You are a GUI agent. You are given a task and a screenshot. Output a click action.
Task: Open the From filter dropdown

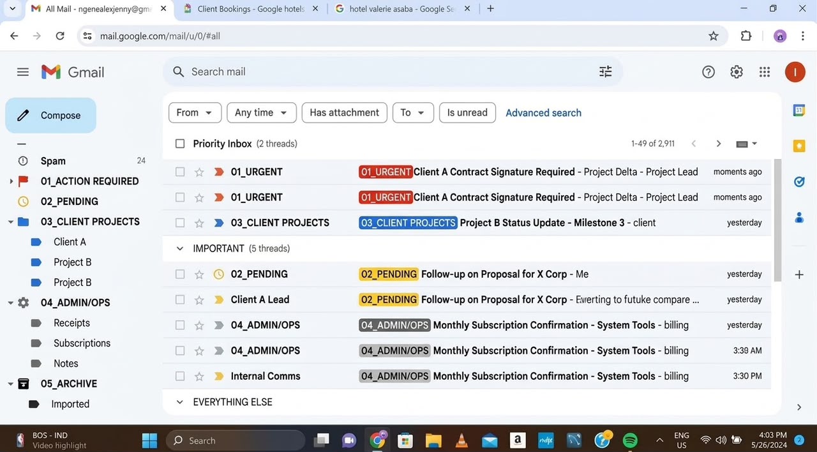click(x=195, y=112)
